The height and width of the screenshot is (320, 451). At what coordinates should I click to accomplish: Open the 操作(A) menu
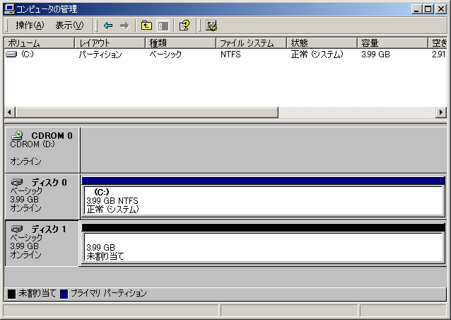pos(30,25)
